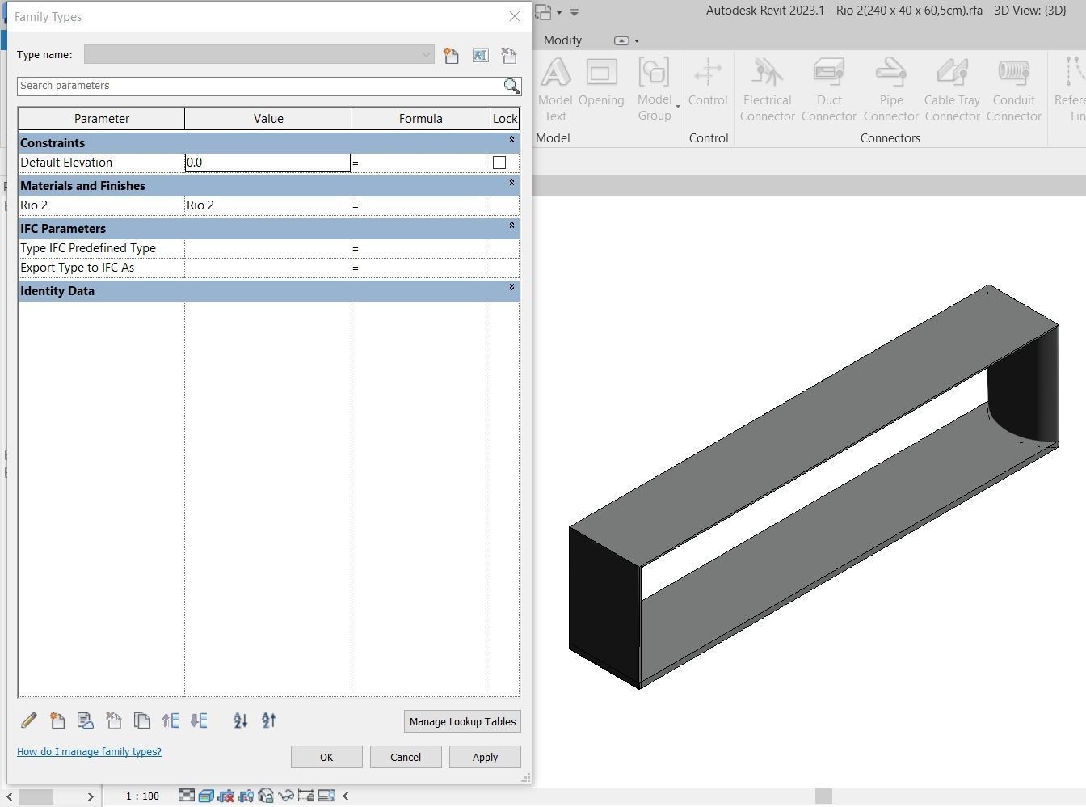Switch to the Modify ribbon tab

[x=562, y=40]
